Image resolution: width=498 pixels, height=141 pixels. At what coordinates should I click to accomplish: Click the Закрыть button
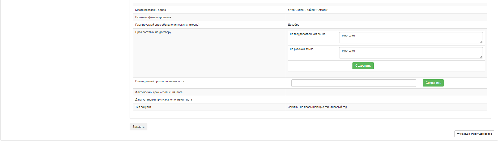point(138,127)
